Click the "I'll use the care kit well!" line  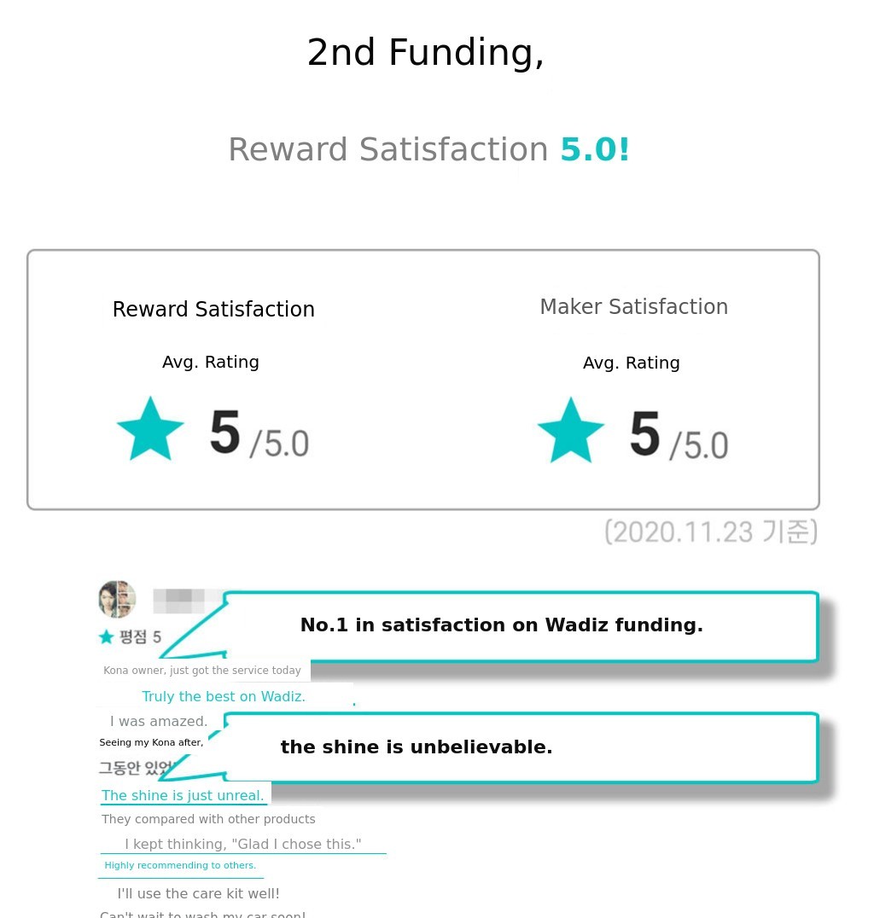tap(198, 894)
